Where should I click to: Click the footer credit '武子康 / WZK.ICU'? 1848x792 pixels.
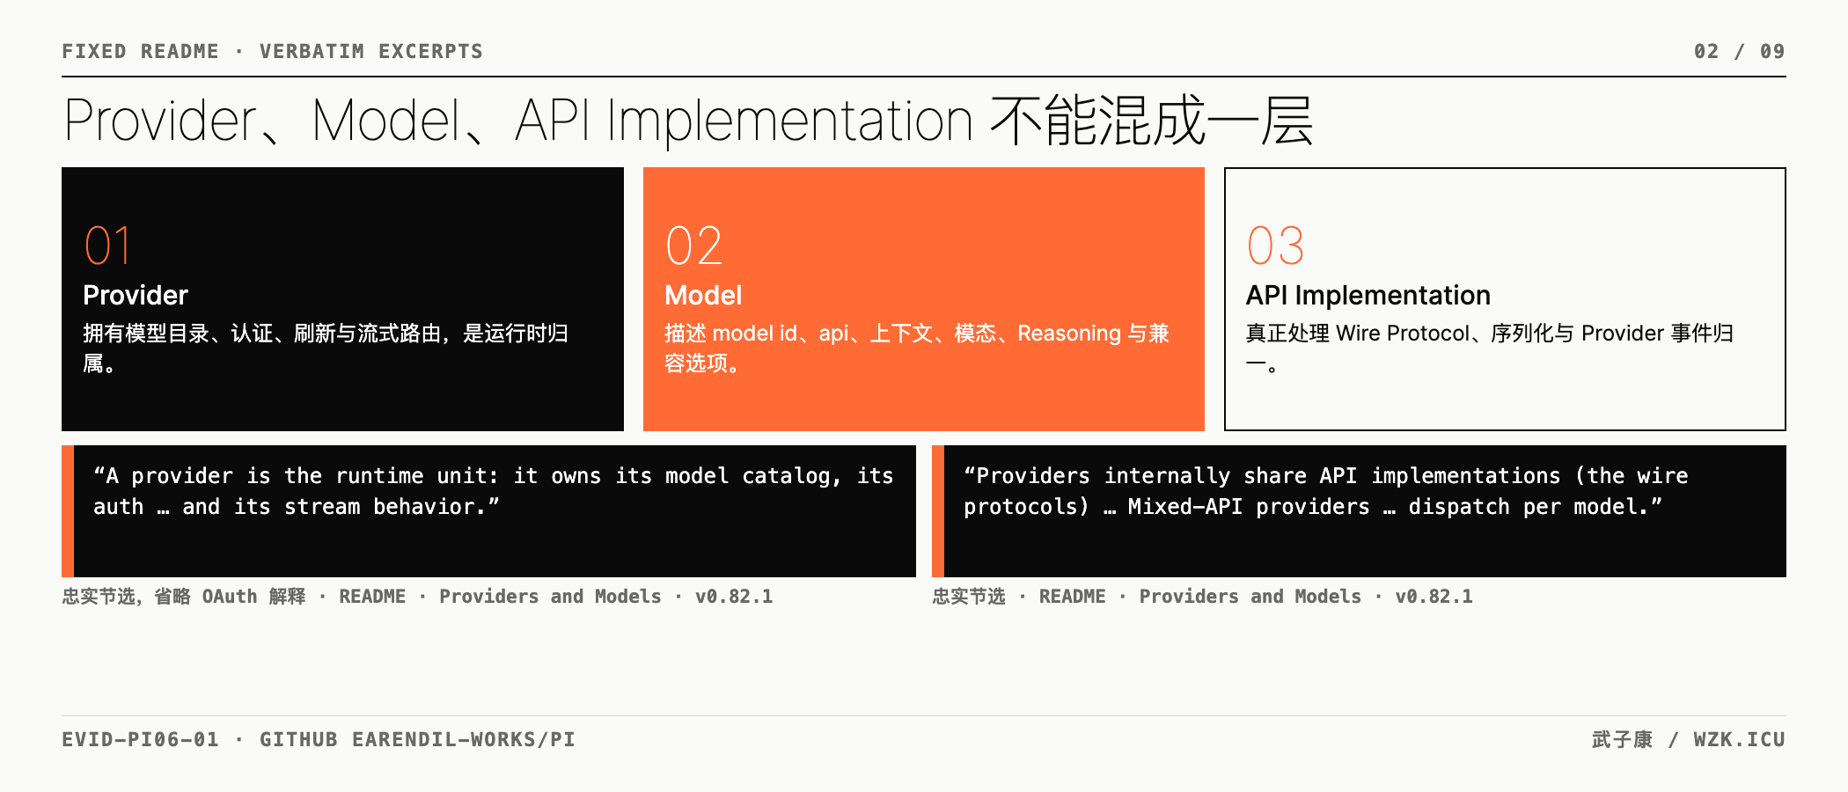[1689, 739]
